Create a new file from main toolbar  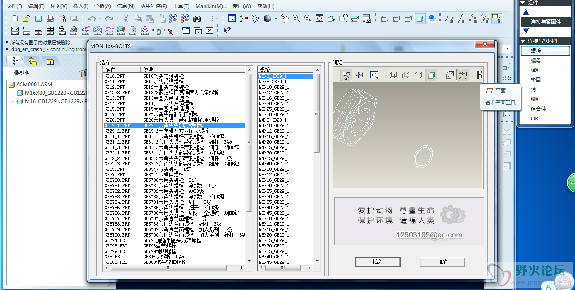pyautogui.click(x=15, y=19)
